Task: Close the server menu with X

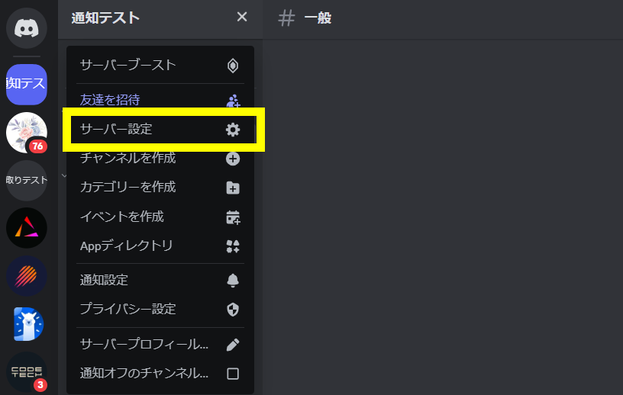Action: (x=241, y=17)
